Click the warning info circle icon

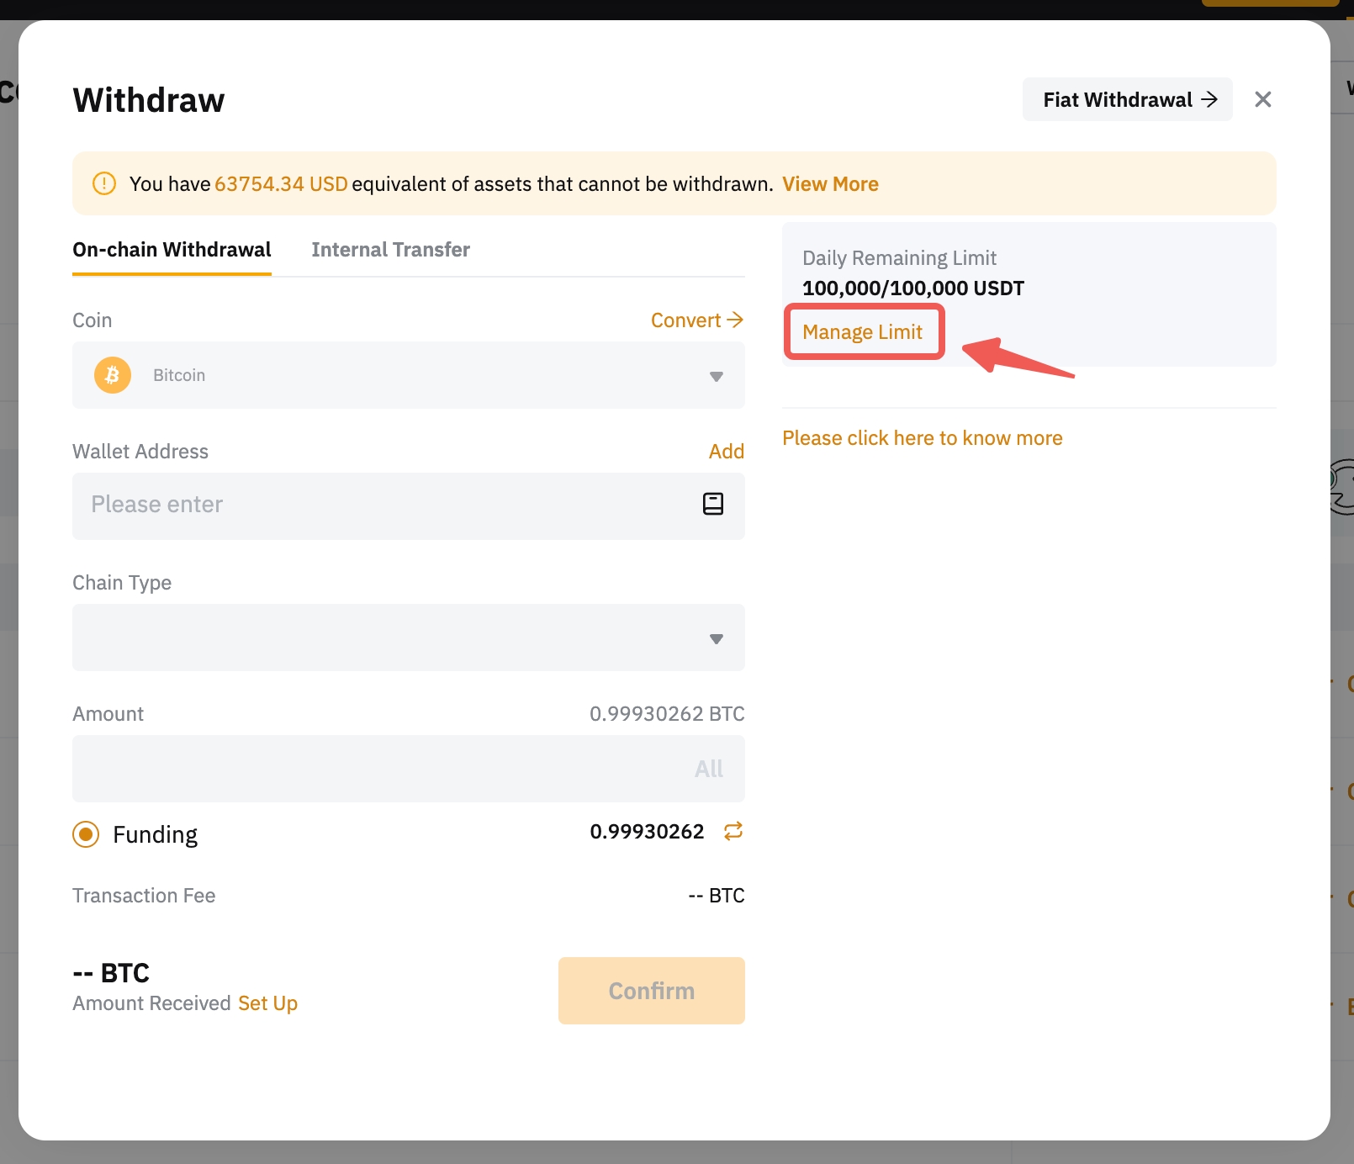(x=104, y=183)
